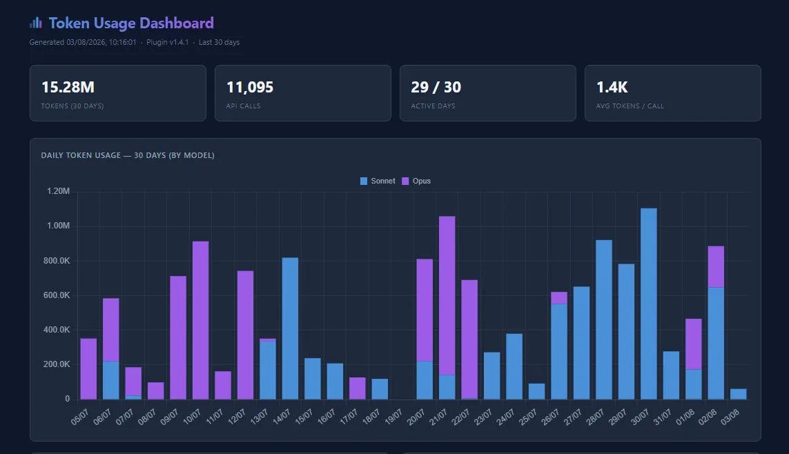
Task: Click the Opus segment of the 02/08 bar
Action: tap(716, 267)
